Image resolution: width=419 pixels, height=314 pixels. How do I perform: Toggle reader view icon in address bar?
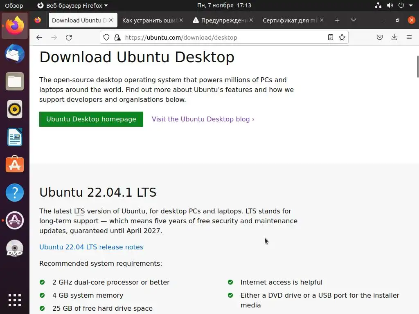[331, 38]
